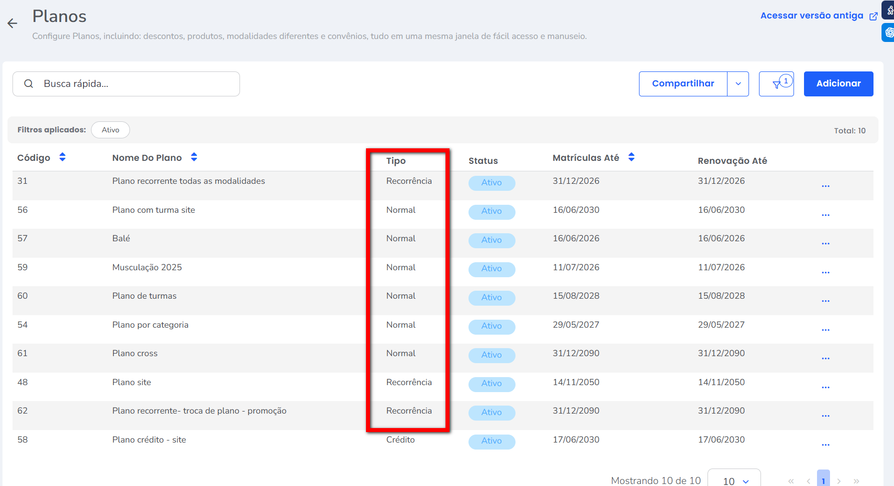Open three-dot menu for Balé row
This screenshot has height=486, width=894.
pyautogui.click(x=825, y=244)
